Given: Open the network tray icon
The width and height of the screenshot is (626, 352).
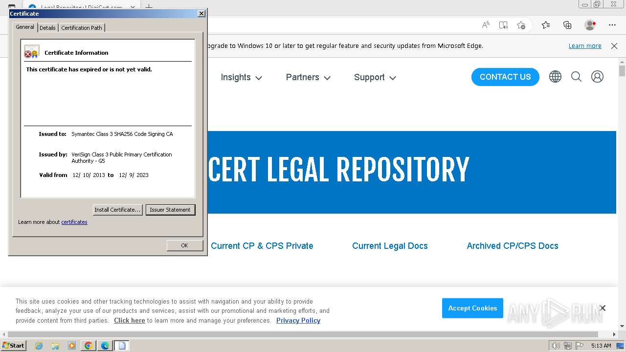Looking at the screenshot, I should tap(568, 346).
